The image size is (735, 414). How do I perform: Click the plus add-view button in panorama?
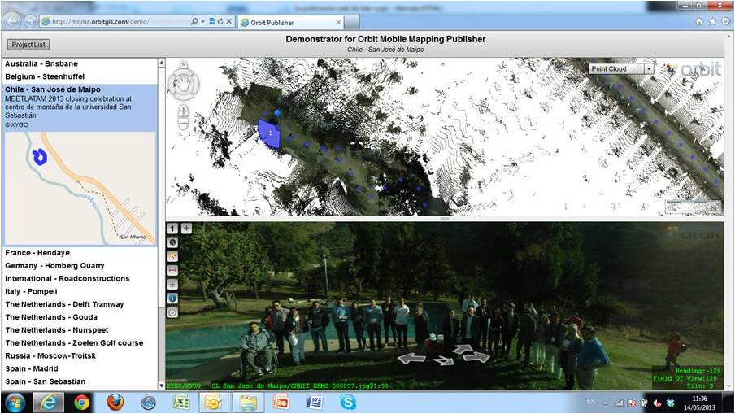pos(186,229)
